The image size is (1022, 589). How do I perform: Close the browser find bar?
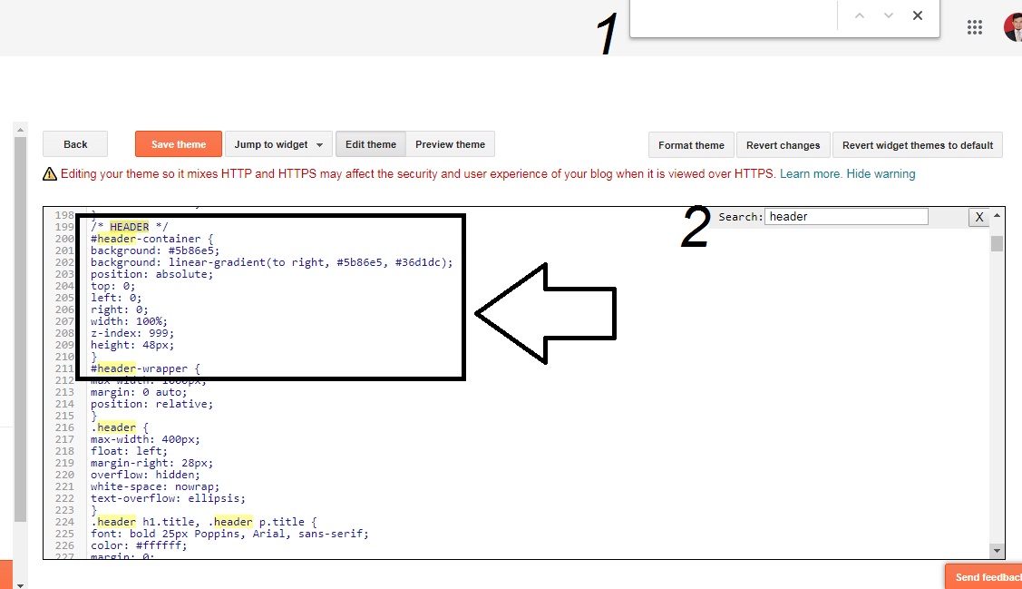917,15
